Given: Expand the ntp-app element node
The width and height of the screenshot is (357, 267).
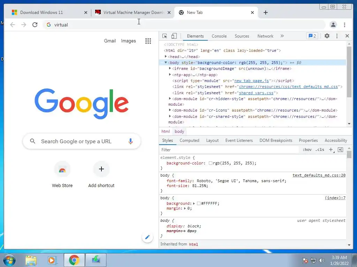Looking at the screenshot, I should tap(170, 74).
